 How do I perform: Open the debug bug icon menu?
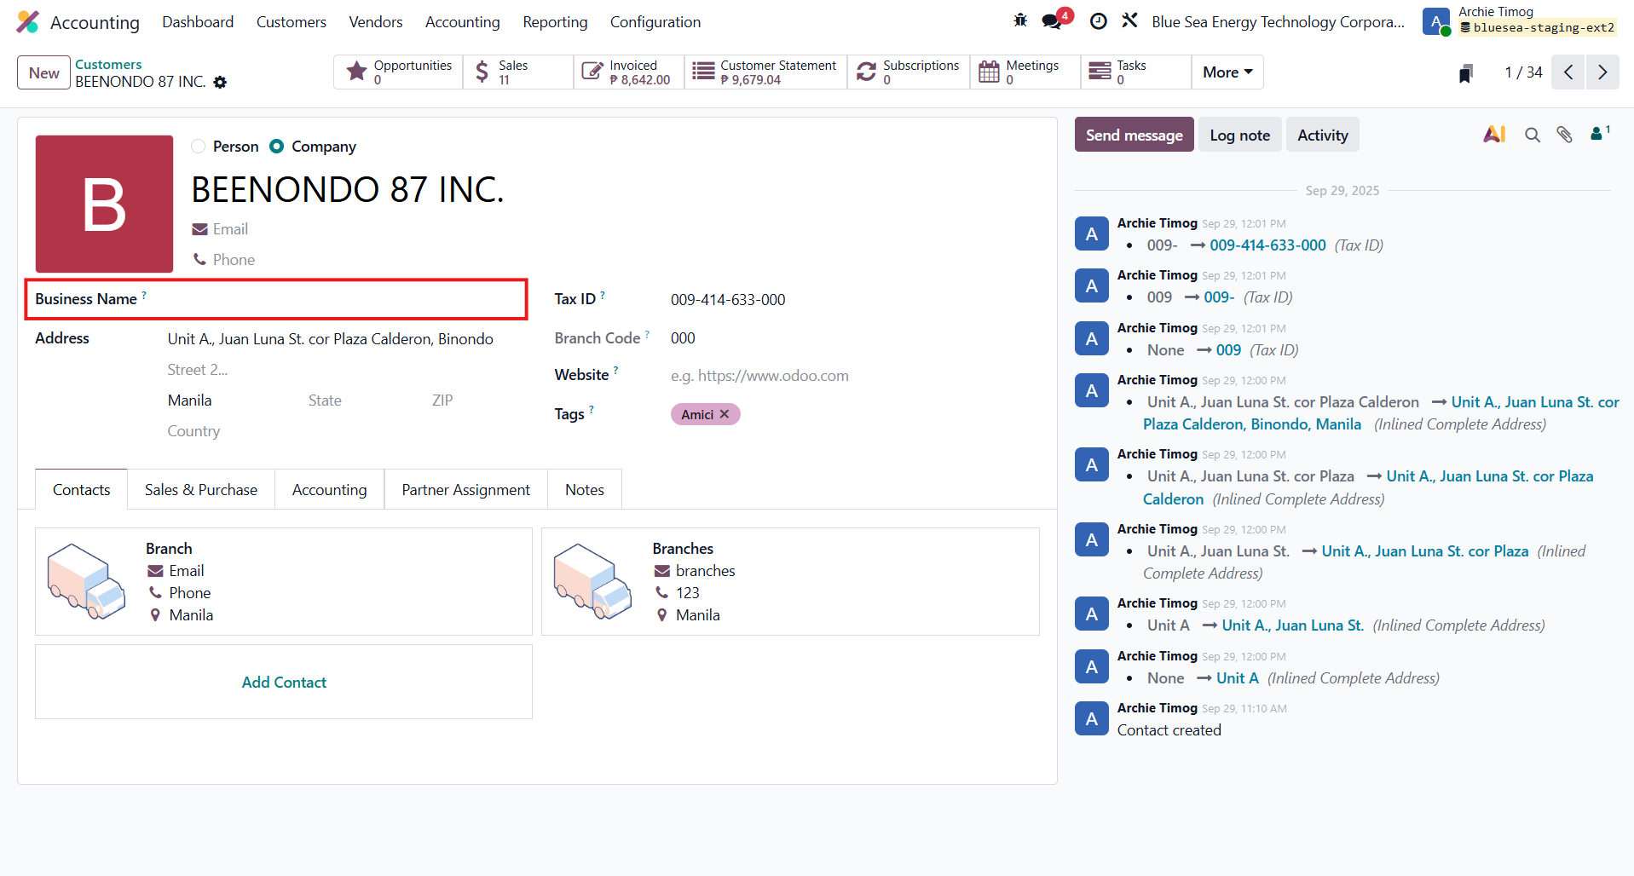click(x=1020, y=20)
